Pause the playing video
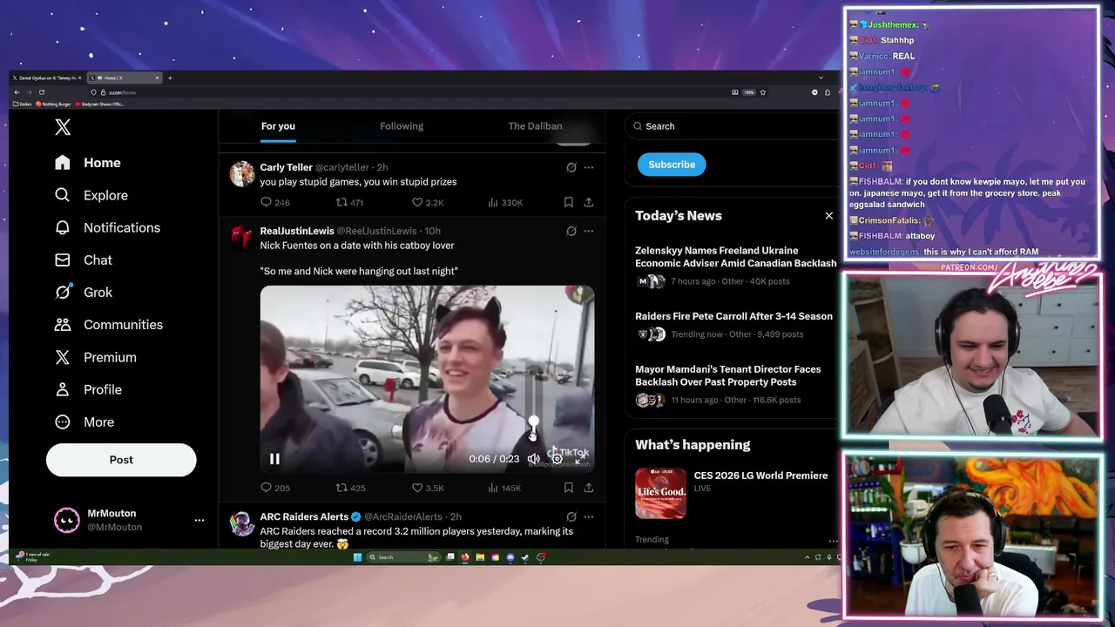The width and height of the screenshot is (1115, 627). tap(274, 459)
